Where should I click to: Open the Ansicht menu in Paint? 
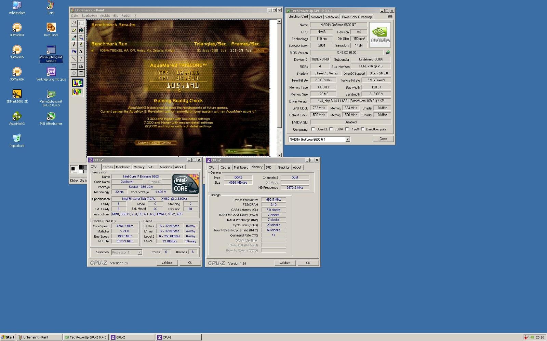coord(105,16)
